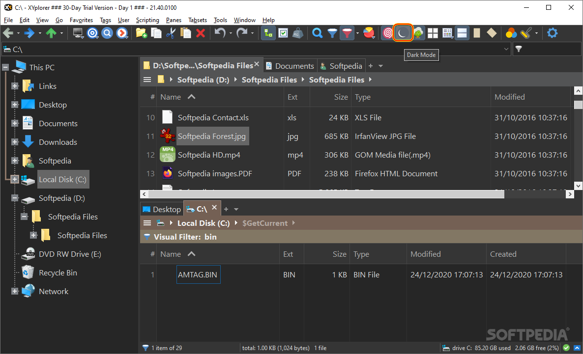Viewport: 583px width, 354px height.
Task: Collapse the Softpedia (D:) tree node
Action: (x=14, y=198)
